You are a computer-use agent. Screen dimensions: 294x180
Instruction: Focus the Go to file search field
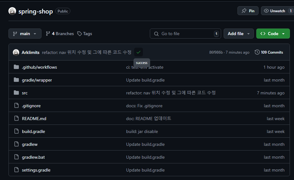tap(185, 34)
